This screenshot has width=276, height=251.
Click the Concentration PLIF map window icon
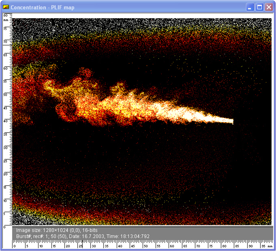6,7
